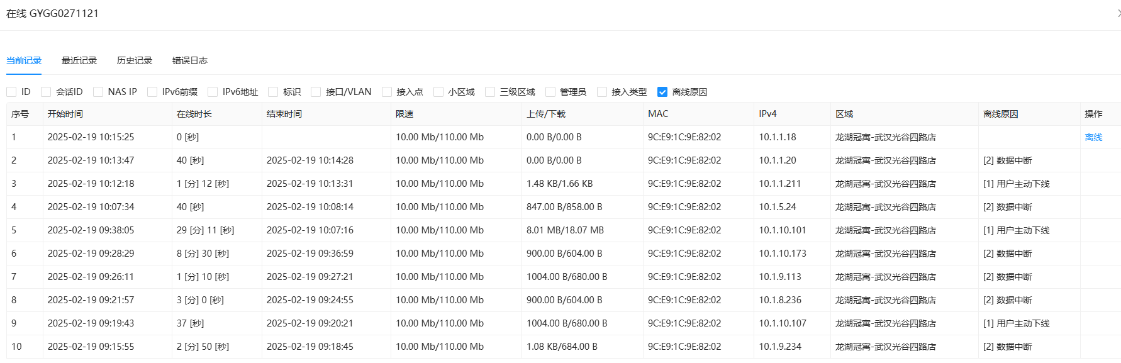Click the 开始时间 column header
The height and width of the screenshot is (363, 1121).
[x=65, y=114]
